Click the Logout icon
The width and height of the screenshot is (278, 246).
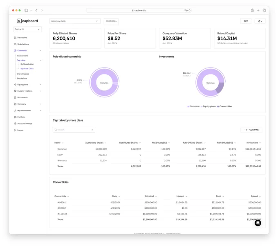[x=15, y=130]
